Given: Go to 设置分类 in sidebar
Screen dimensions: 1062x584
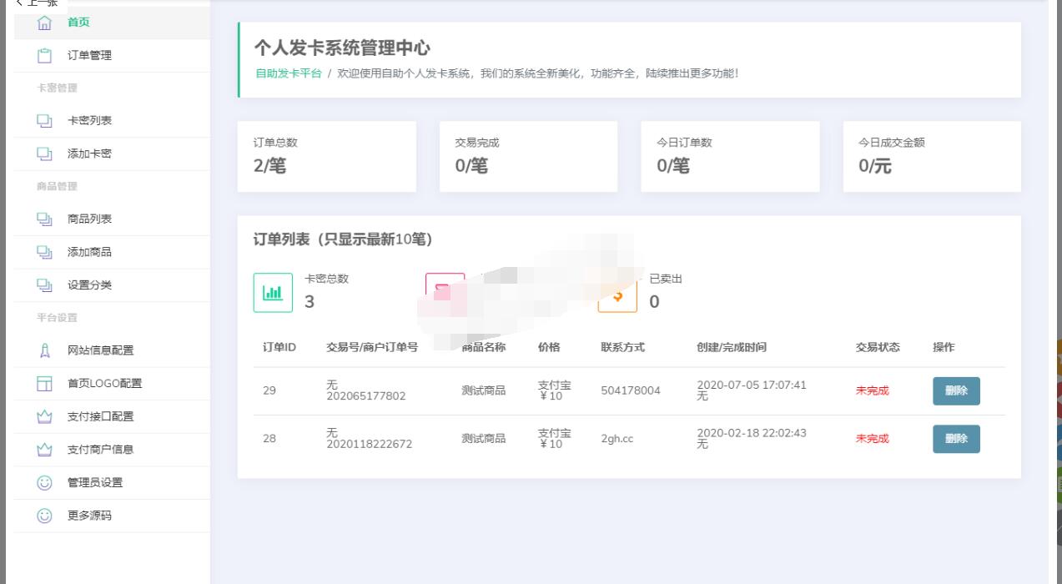Looking at the screenshot, I should click(x=89, y=285).
